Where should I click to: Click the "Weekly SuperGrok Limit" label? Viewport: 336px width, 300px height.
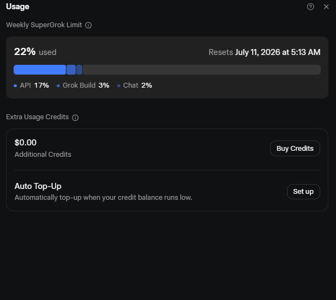click(44, 25)
